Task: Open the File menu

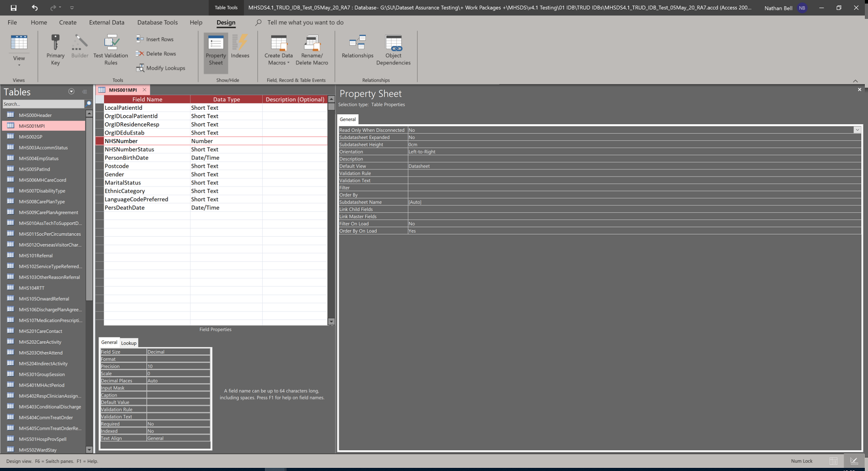Action: point(12,23)
